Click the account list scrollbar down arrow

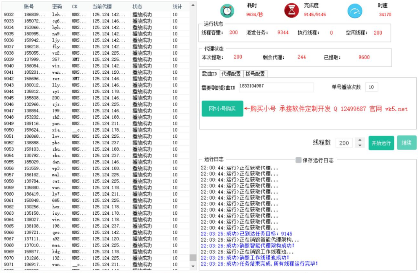[193, 265]
